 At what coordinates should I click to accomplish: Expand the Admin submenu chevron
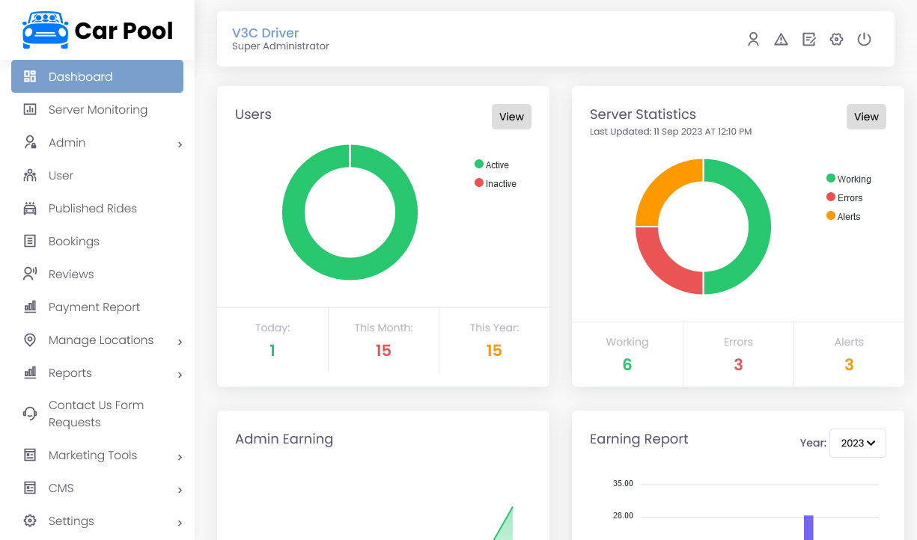(x=180, y=144)
